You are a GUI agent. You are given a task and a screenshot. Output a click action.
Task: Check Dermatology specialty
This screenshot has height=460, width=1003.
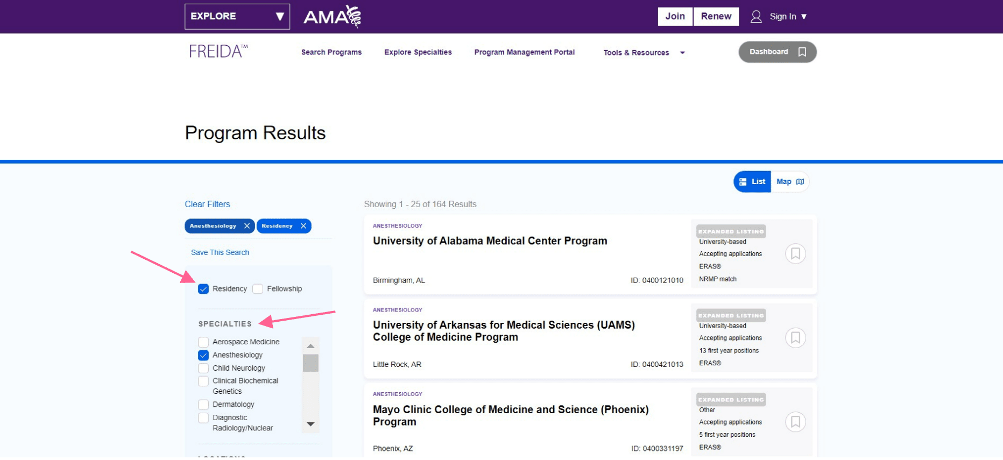203,405
